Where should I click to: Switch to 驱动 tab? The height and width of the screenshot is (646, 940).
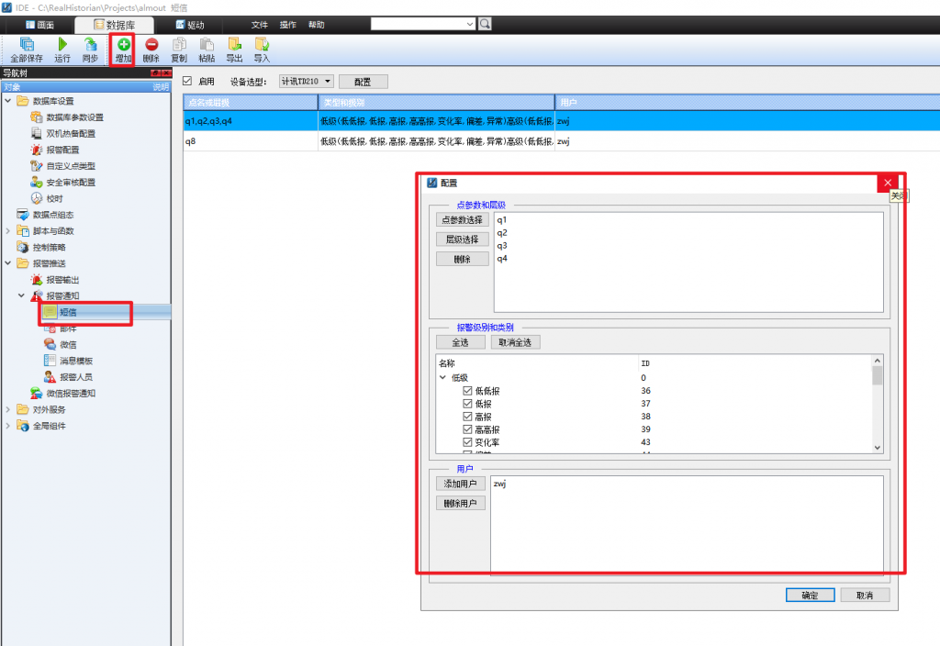190,25
